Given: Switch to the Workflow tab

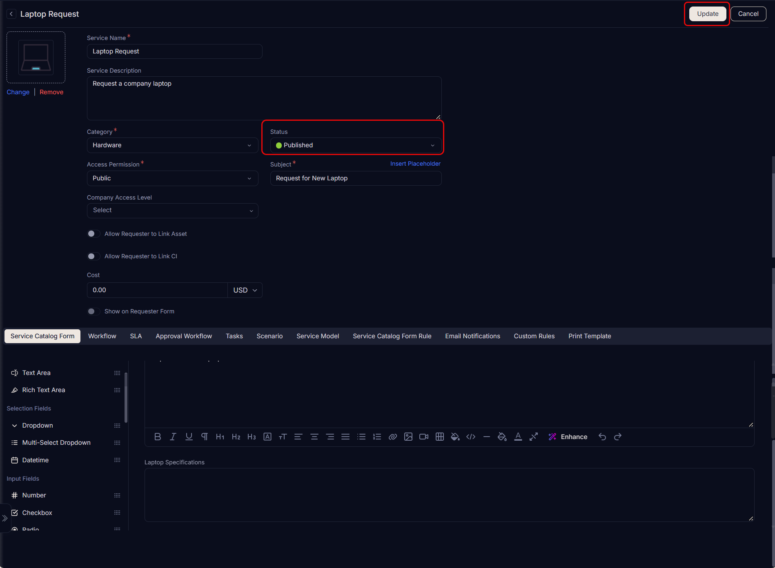Looking at the screenshot, I should [102, 336].
